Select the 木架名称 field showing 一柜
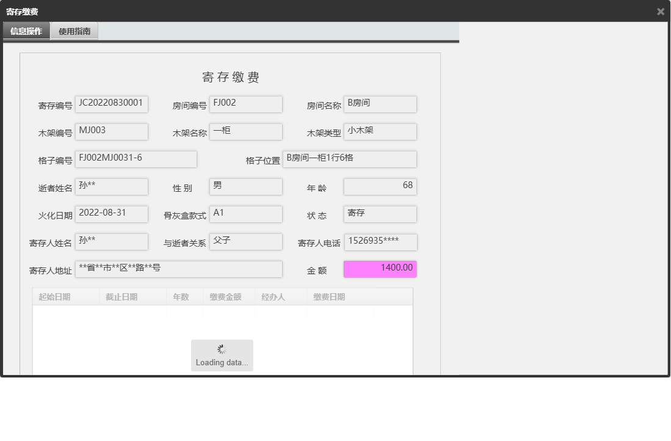671x441 pixels. tap(245, 131)
